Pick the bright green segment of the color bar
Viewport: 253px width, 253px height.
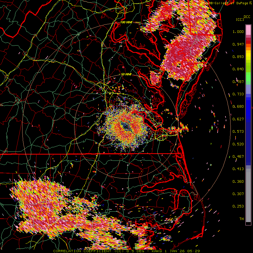click(x=248, y=77)
